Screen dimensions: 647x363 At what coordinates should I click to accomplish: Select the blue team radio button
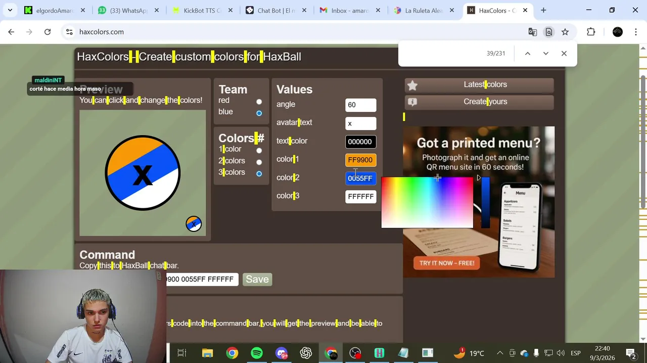259,113
